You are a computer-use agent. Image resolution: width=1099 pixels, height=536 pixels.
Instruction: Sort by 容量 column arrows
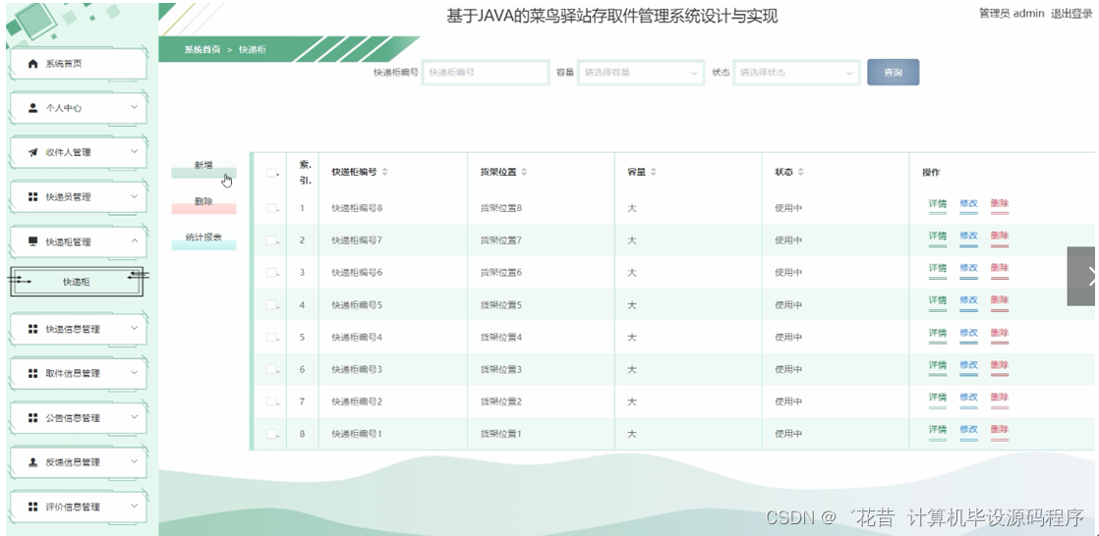click(654, 172)
